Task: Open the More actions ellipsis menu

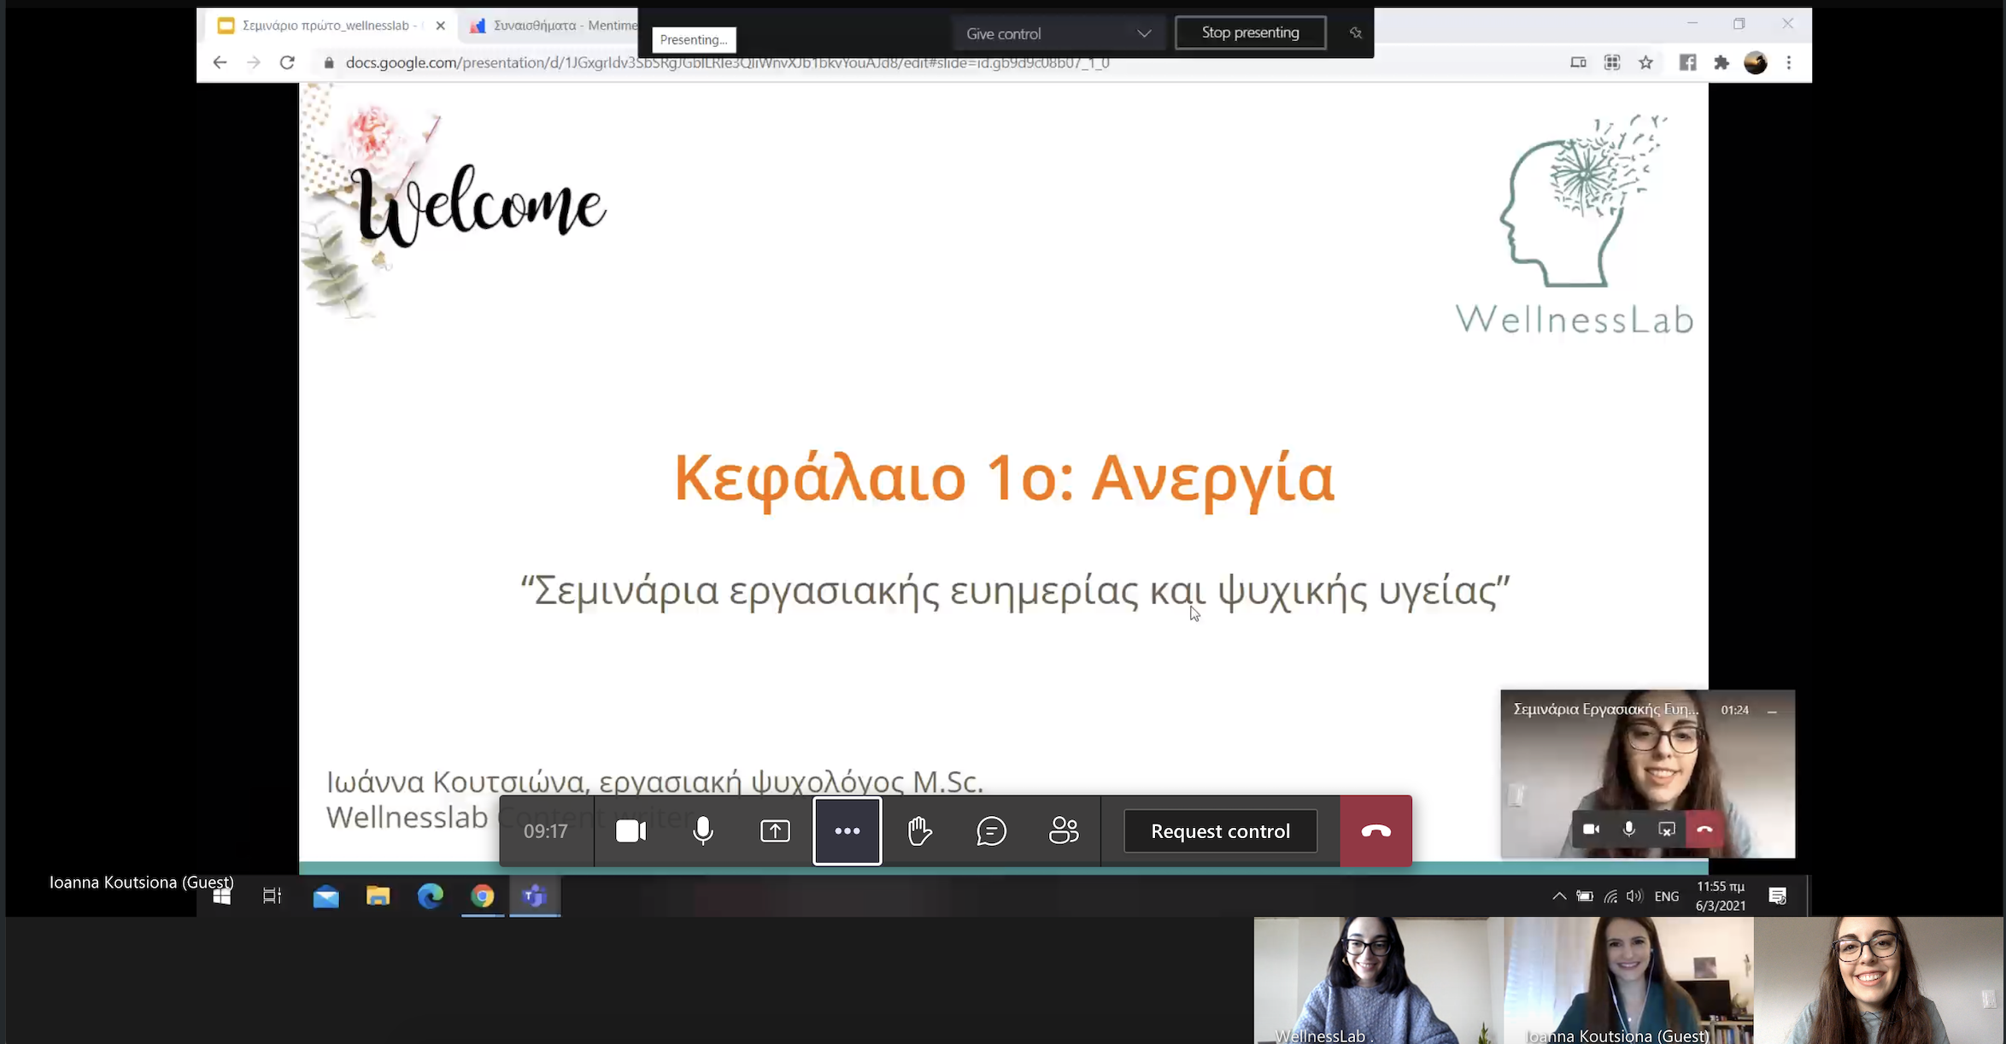Action: 848,831
